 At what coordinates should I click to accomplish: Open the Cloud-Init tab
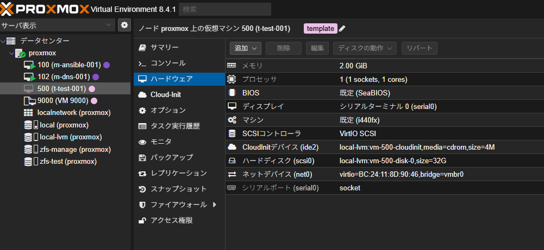click(179, 94)
